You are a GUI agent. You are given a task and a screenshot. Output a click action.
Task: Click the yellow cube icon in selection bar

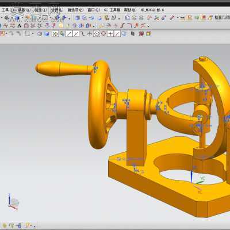coord(148,34)
